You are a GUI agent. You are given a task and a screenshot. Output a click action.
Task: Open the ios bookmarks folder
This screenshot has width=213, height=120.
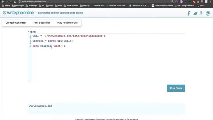click(x=42, y=6)
